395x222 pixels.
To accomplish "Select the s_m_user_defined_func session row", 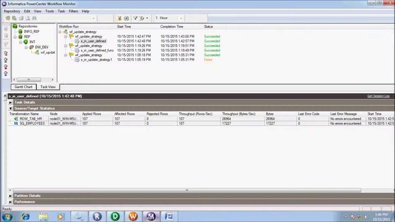I will [x=97, y=51].
